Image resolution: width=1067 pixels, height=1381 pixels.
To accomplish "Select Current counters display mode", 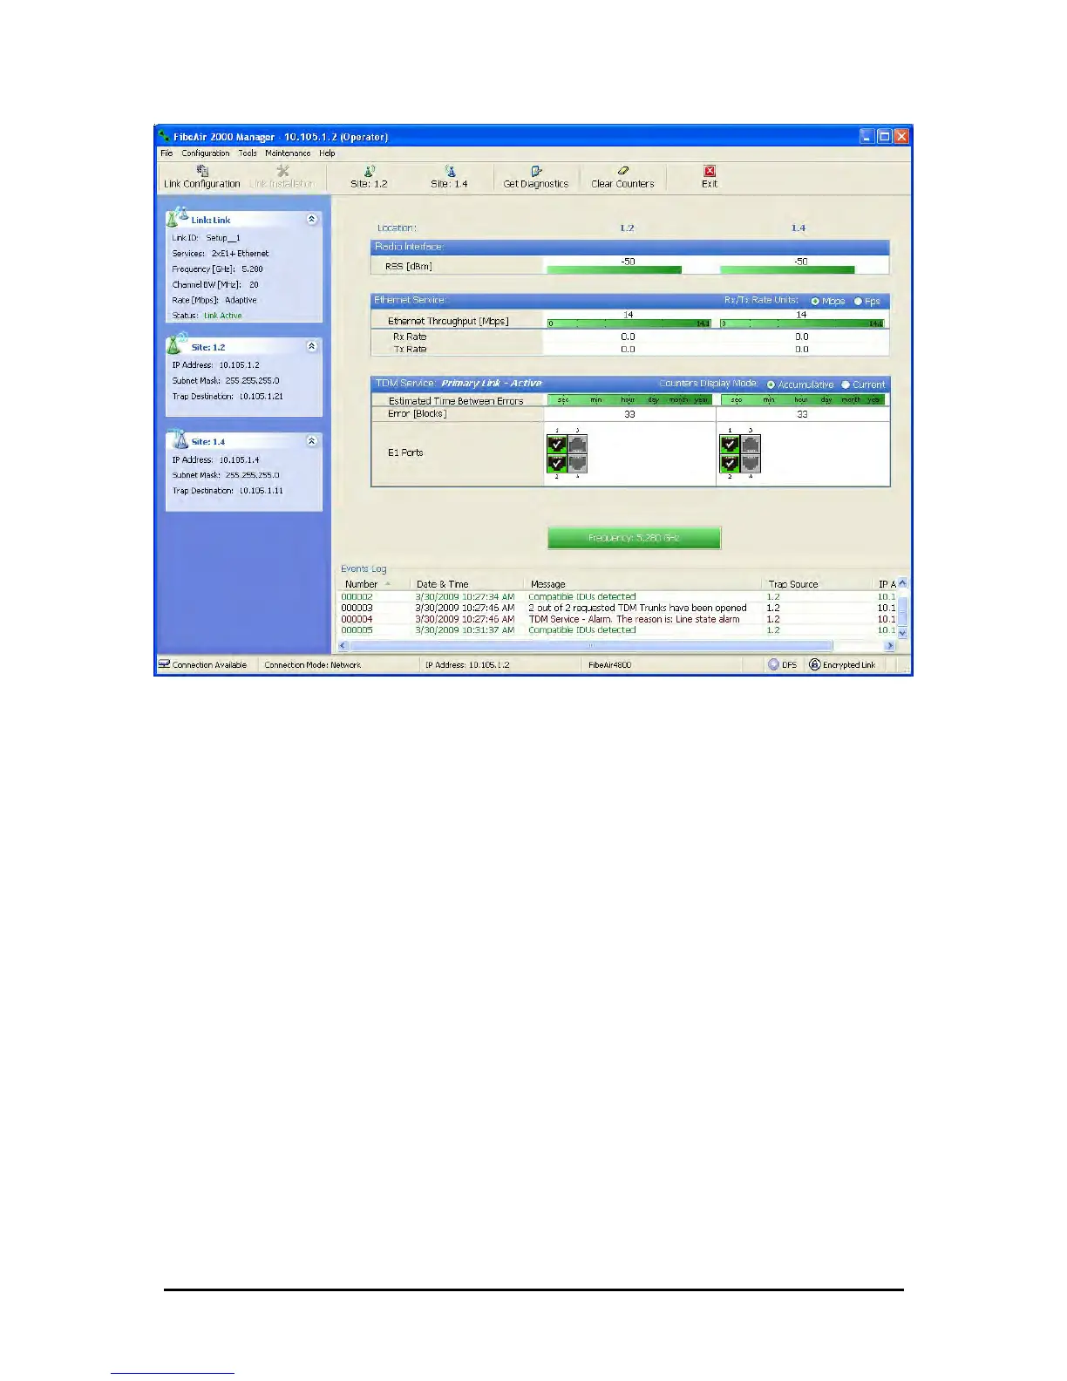I will pos(846,384).
